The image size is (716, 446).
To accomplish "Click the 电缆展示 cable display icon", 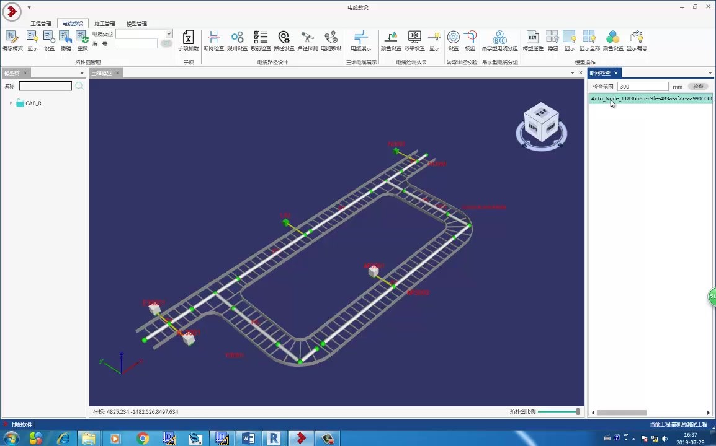I will (360, 41).
